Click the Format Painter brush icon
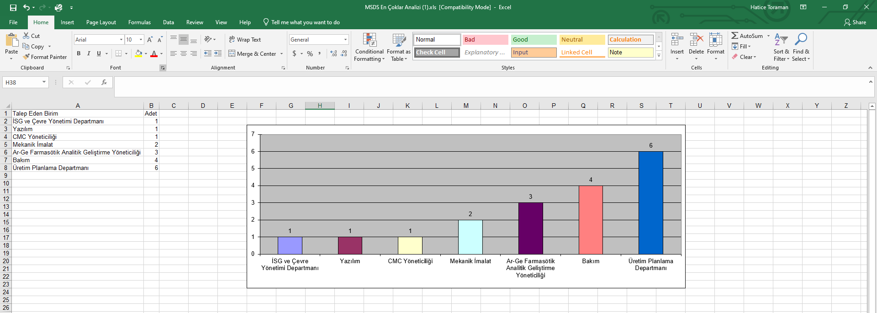The width and height of the screenshot is (877, 313). tap(26, 57)
